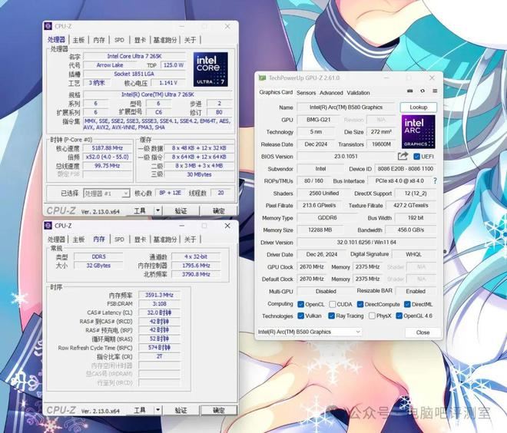Open 主板 tab in top CPU-Z window
The image size is (507, 433).
78,40
